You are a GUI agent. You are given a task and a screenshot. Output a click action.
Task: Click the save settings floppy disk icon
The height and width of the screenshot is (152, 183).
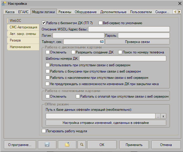pyautogui.click(x=47, y=145)
